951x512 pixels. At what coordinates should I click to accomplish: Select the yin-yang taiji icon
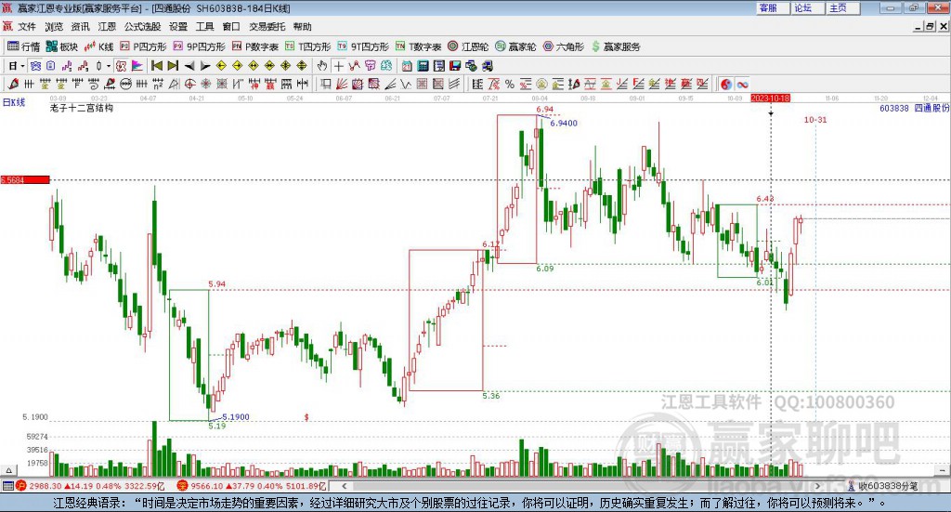[x=726, y=85]
